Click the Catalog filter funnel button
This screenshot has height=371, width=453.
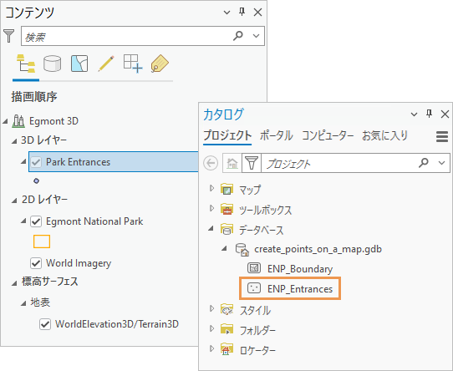[252, 163]
